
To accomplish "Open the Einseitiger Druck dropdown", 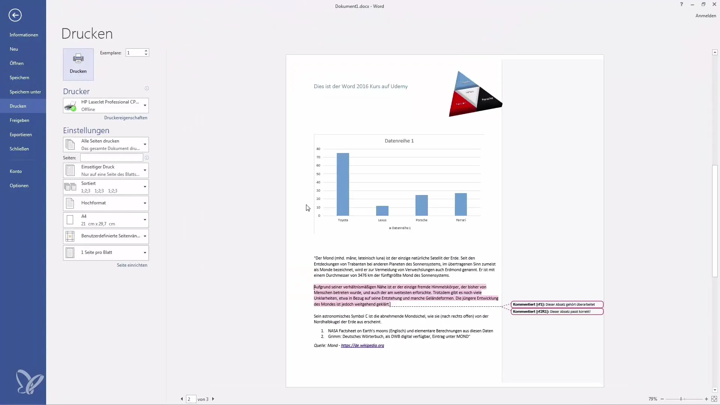I will [x=106, y=170].
